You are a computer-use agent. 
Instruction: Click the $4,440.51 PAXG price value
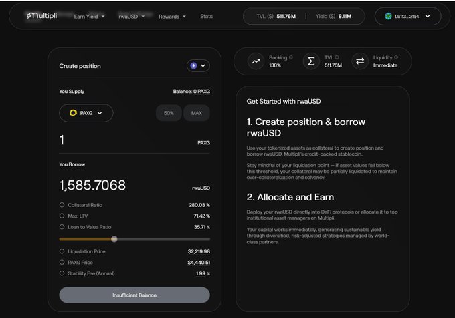[199, 263]
